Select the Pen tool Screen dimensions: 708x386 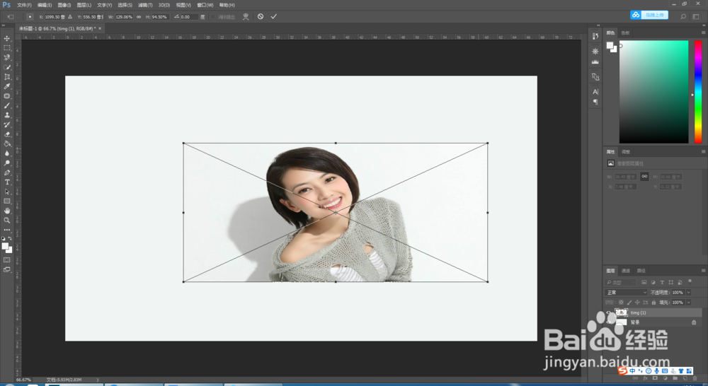(7, 172)
